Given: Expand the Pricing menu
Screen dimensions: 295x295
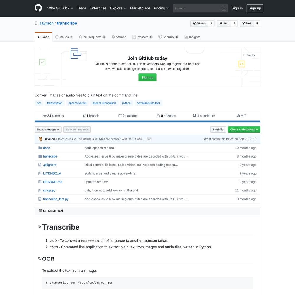Looking at the screenshot, I should pyautogui.click(x=161, y=8).
